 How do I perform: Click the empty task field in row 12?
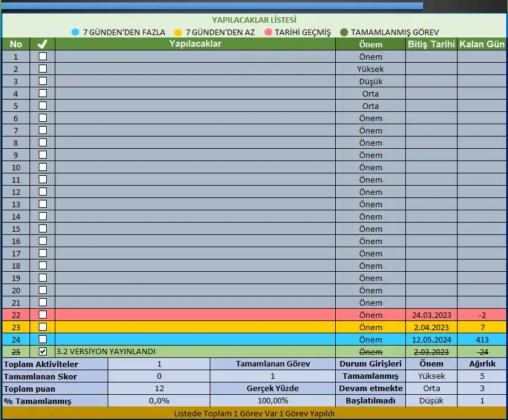pyautogui.click(x=195, y=192)
